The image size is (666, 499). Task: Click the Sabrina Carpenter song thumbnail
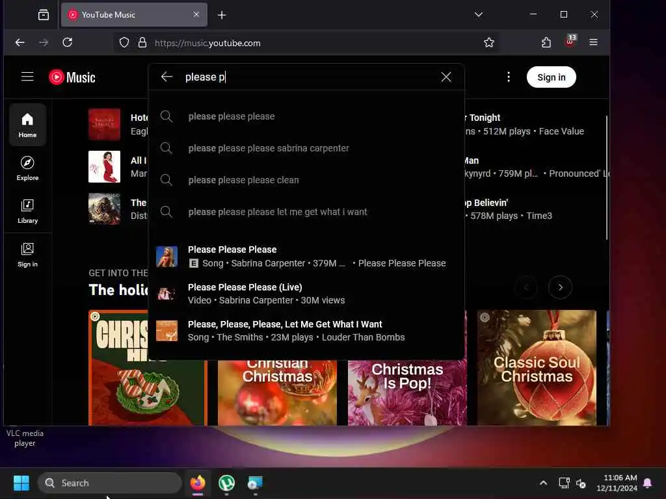tap(166, 256)
